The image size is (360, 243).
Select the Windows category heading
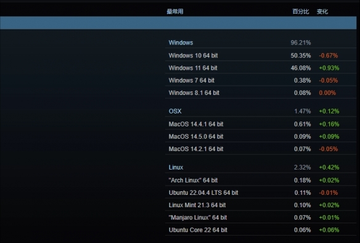click(181, 43)
